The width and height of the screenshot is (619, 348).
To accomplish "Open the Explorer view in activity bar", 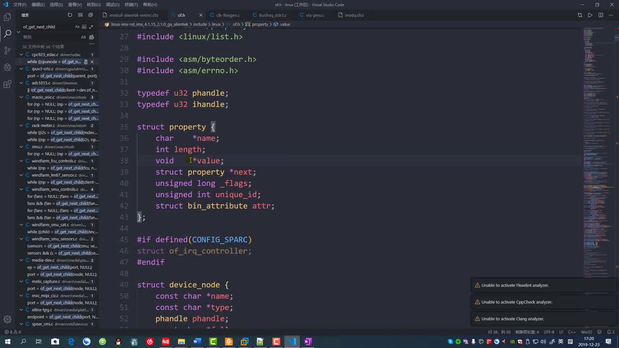I will pos(7,17).
